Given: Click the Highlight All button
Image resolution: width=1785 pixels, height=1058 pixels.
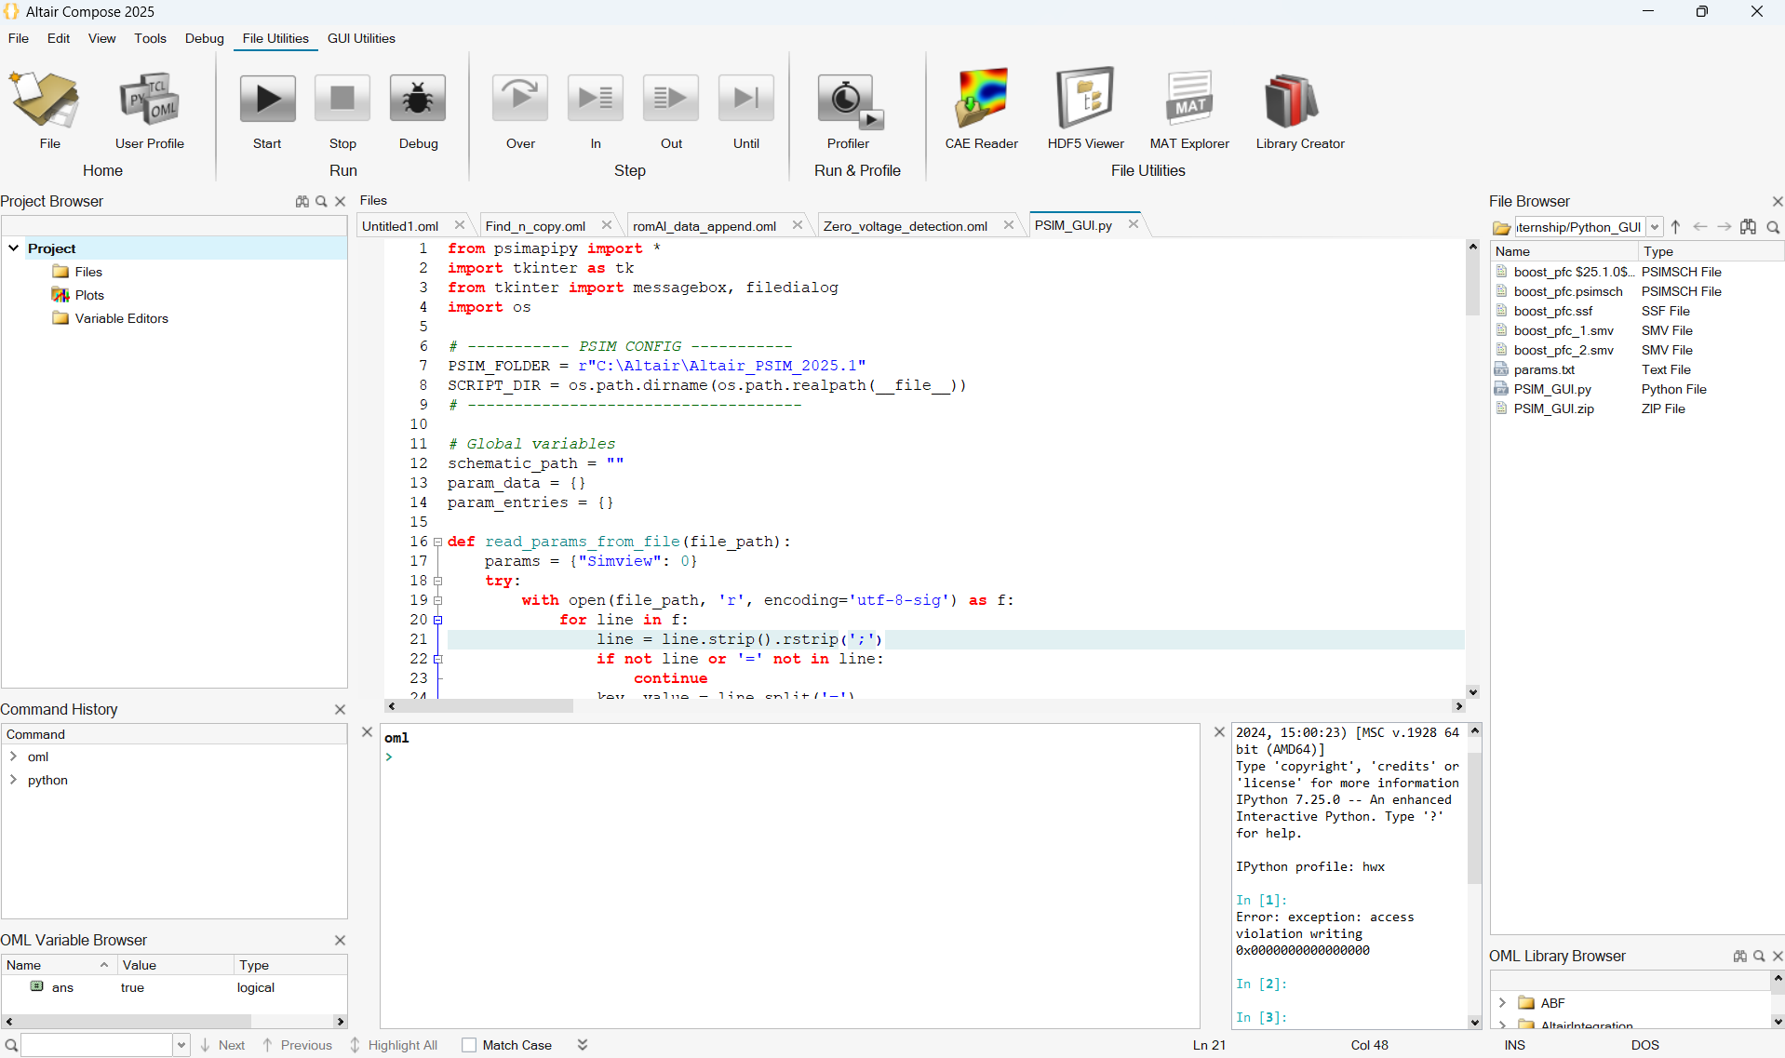Looking at the screenshot, I should [393, 1045].
